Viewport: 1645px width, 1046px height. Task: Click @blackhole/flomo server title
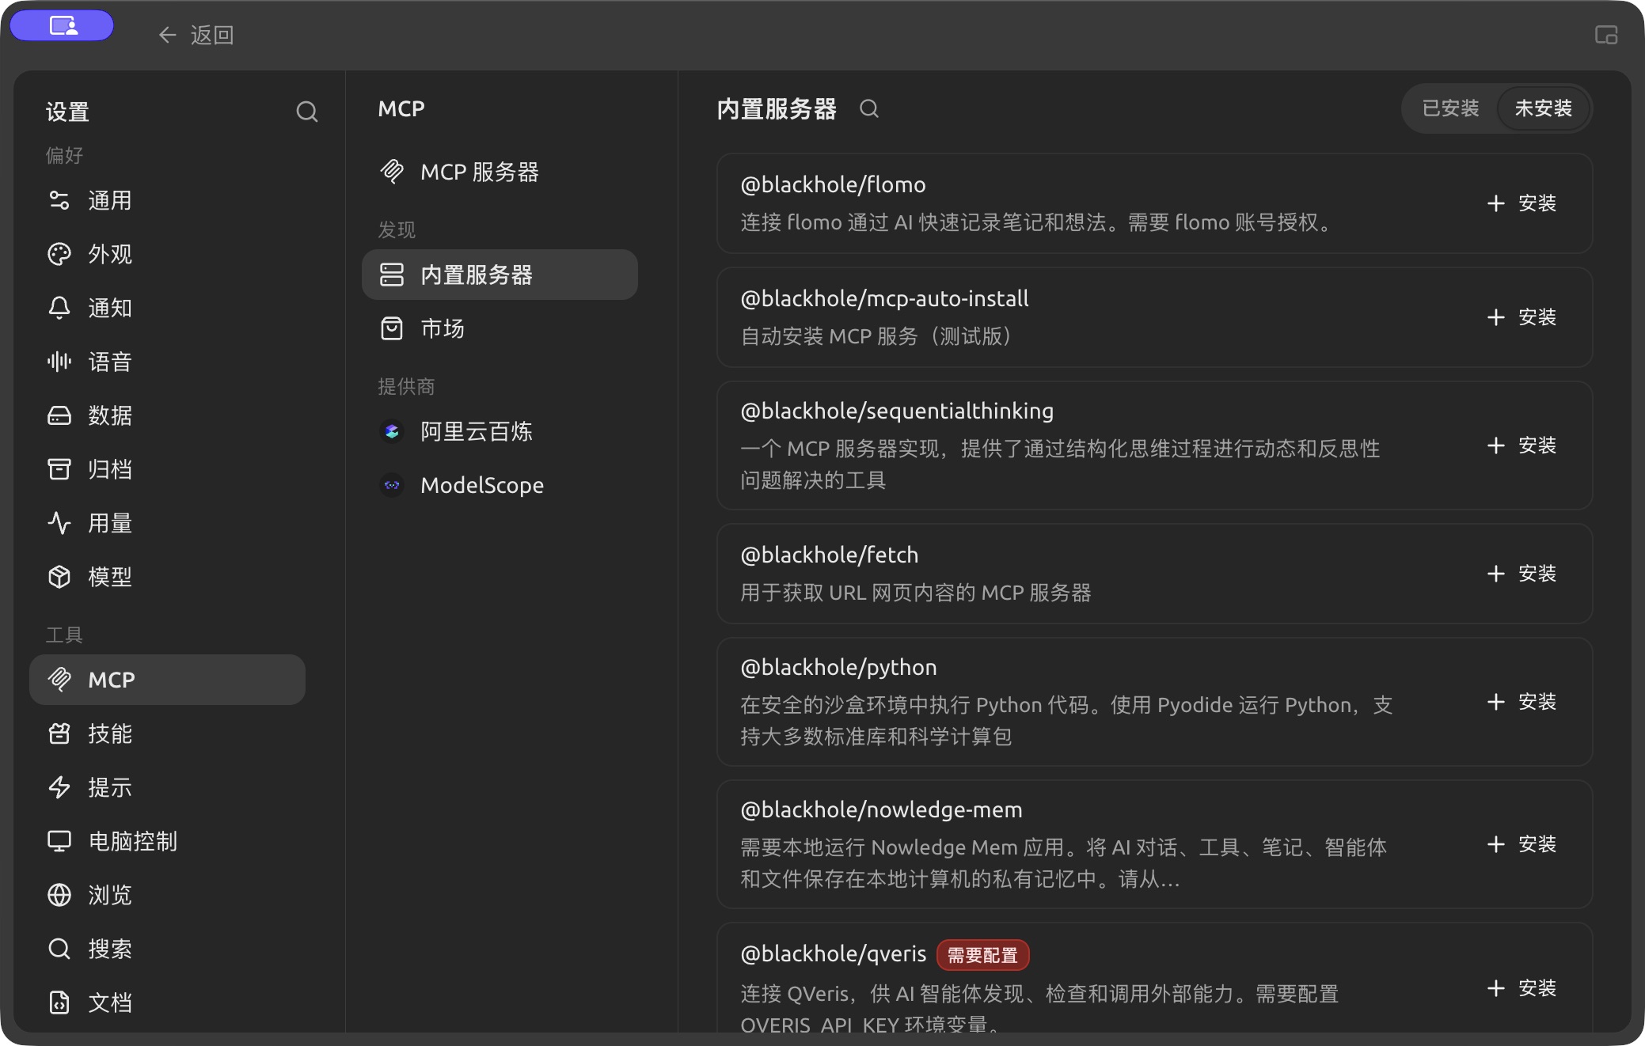(833, 184)
